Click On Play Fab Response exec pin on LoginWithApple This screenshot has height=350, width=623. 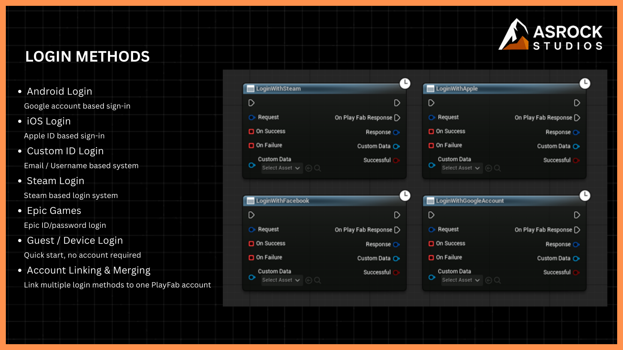point(577,118)
